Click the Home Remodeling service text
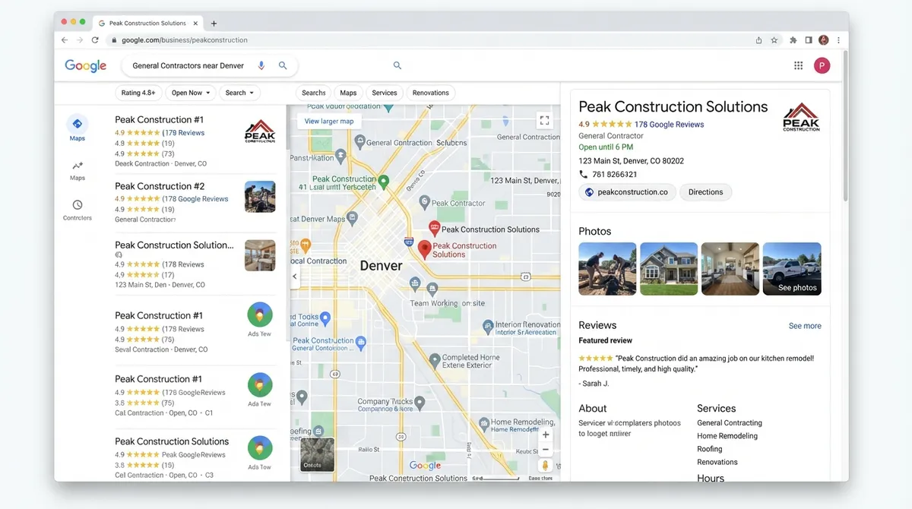 (x=727, y=436)
